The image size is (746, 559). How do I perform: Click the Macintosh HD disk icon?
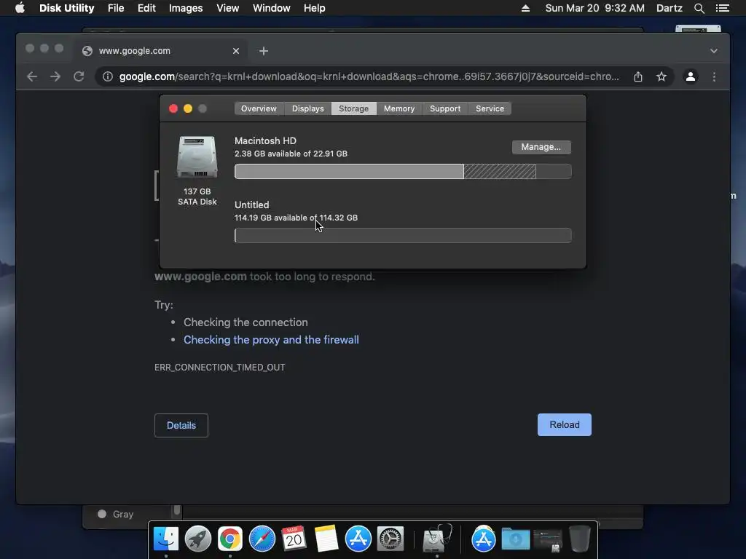tap(197, 157)
